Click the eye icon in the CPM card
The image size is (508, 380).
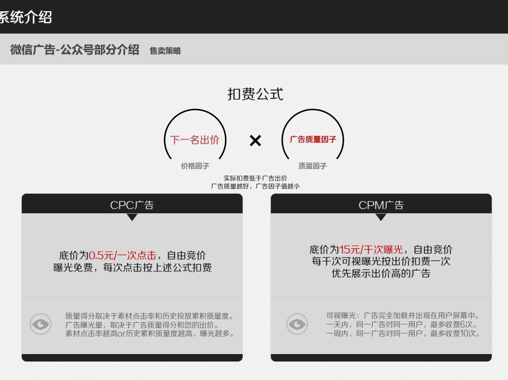[x=297, y=324]
